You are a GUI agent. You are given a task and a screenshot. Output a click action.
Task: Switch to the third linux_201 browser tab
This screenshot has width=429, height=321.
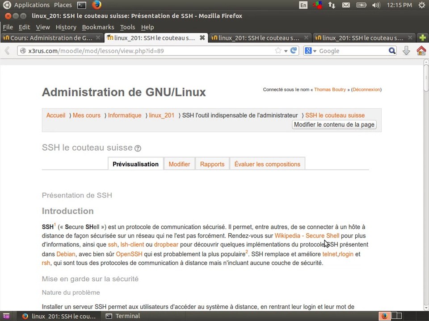(x=260, y=37)
